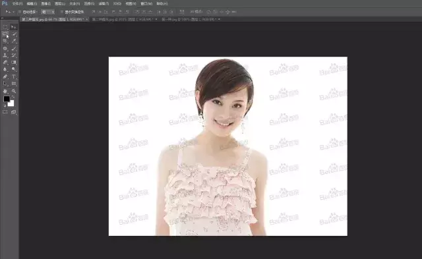Select the Lasso tool

[x=5, y=34]
